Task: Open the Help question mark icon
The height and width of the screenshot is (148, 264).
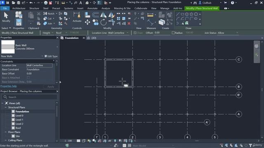Action: (232, 3)
